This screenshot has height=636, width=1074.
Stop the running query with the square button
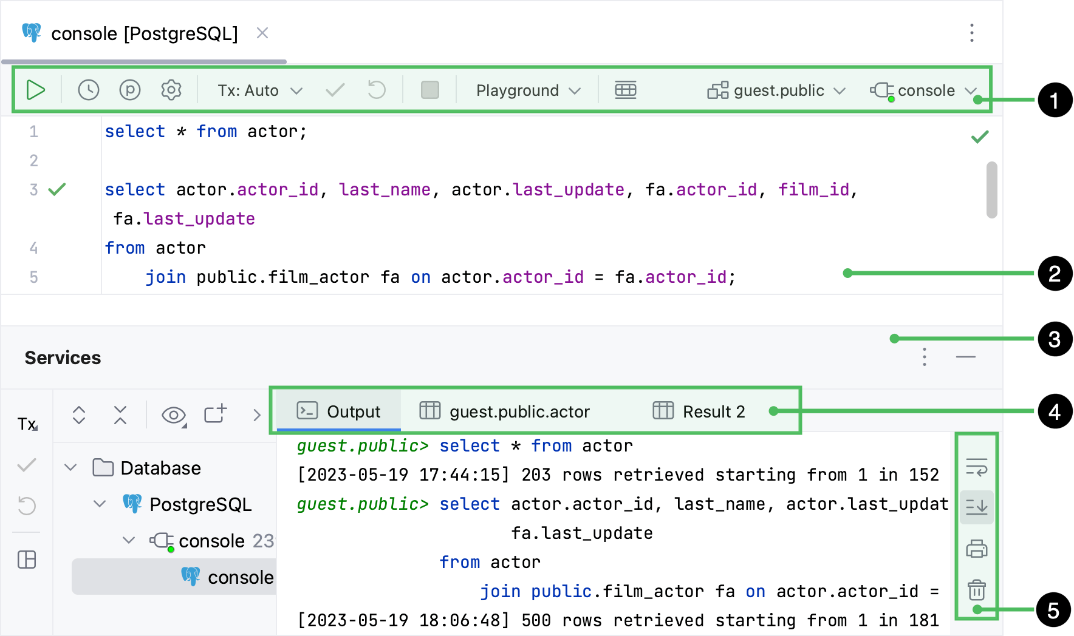(x=429, y=90)
